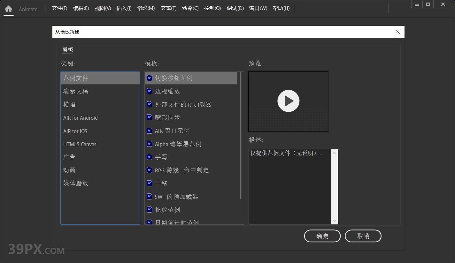455x263 pixels.
Task: Open the 窗口(W) menu
Action: pyautogui.click(x=258, y=8)
